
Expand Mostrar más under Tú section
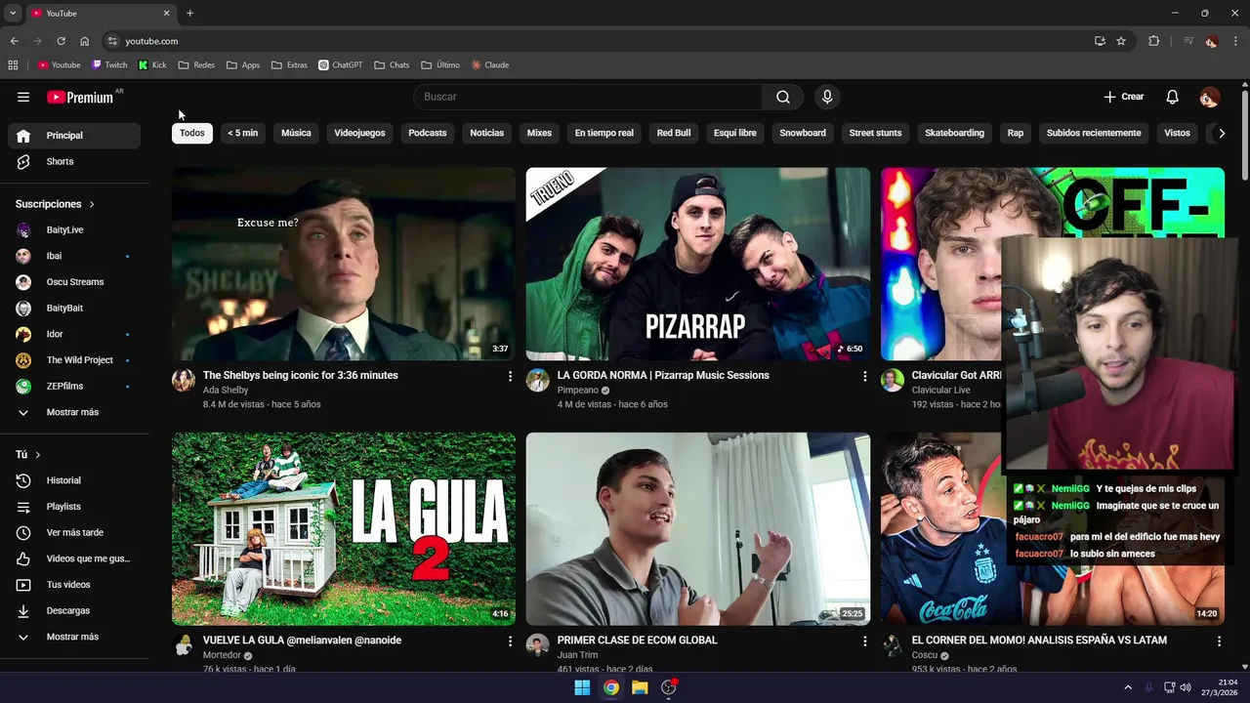click(x=74, y=637)
